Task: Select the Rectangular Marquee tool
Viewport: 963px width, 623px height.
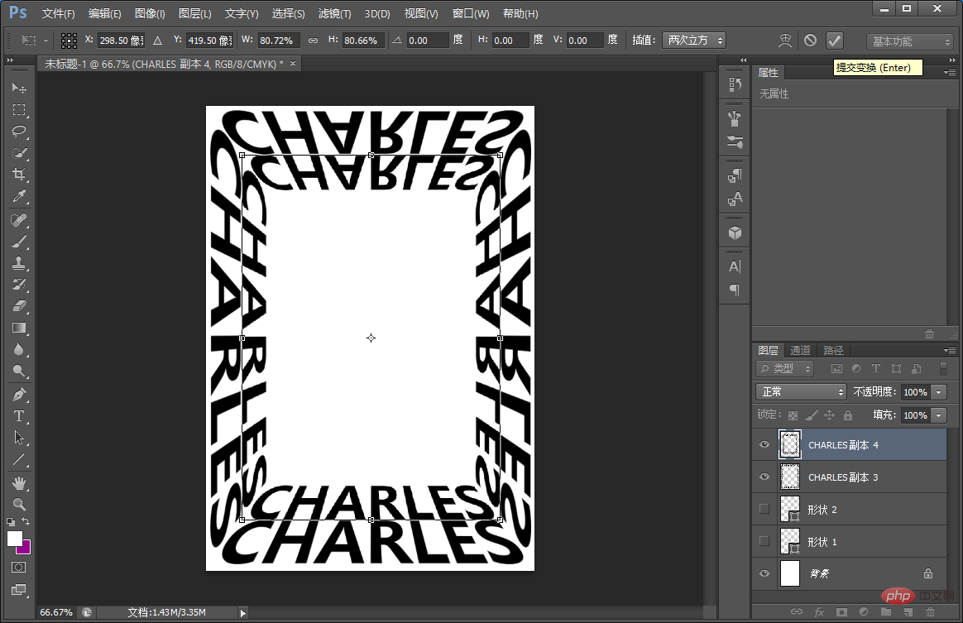Action: [19, 110]
